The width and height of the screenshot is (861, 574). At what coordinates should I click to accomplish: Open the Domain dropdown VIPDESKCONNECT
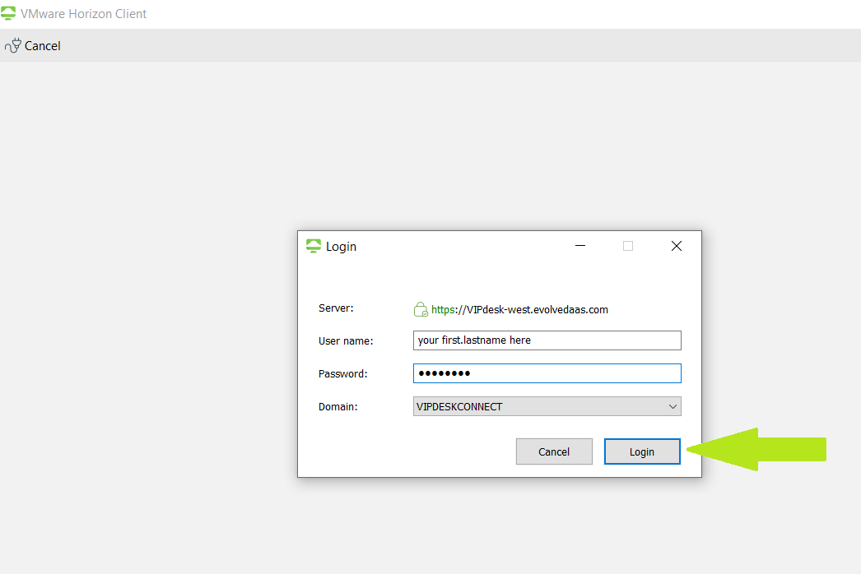click(547, 406)
